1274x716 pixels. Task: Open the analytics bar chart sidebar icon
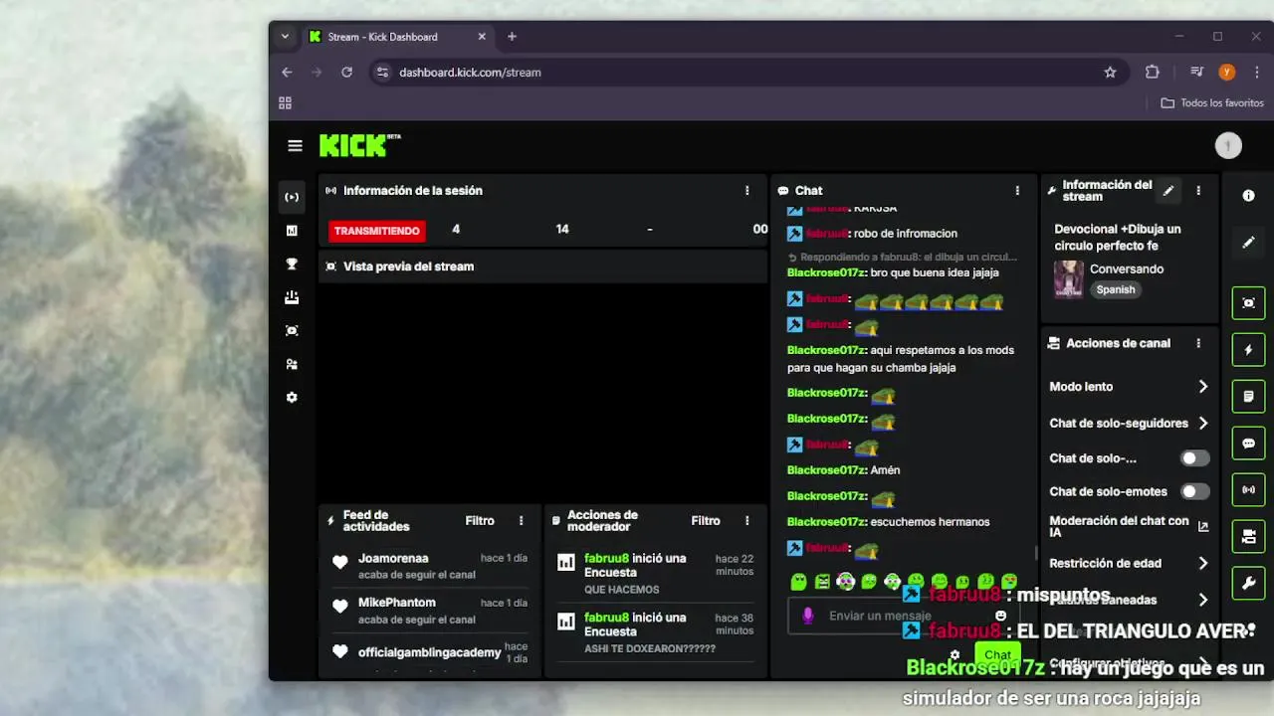click(292, 231)
